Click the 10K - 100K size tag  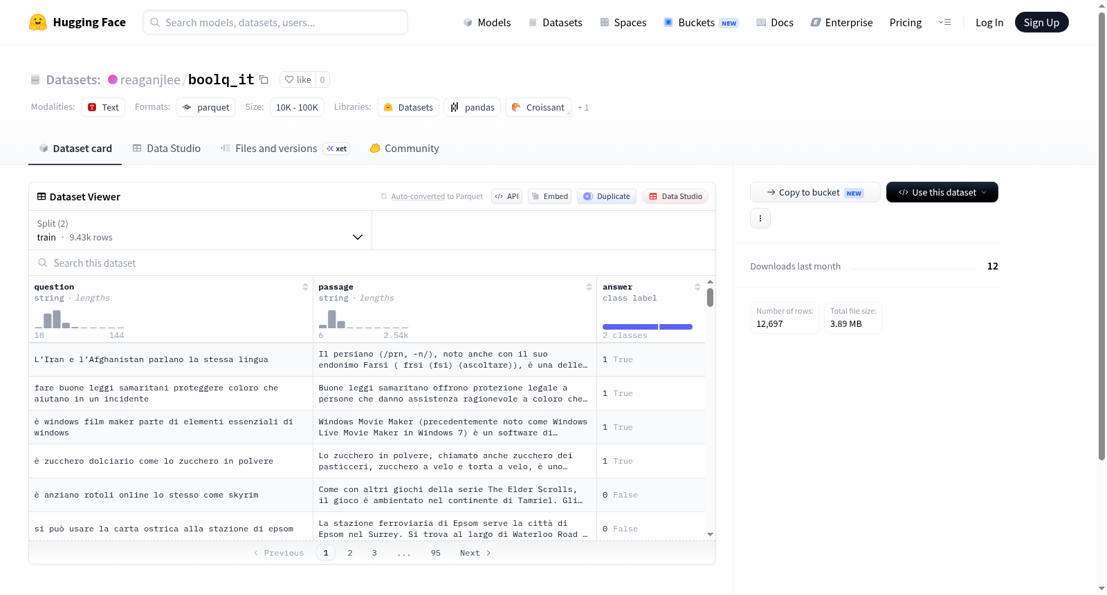[x=297, y=107]
